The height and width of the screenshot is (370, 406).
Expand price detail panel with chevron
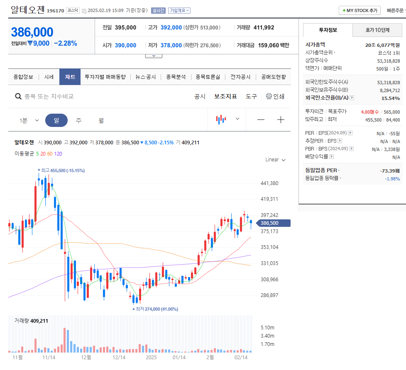(x=154, y=56)
